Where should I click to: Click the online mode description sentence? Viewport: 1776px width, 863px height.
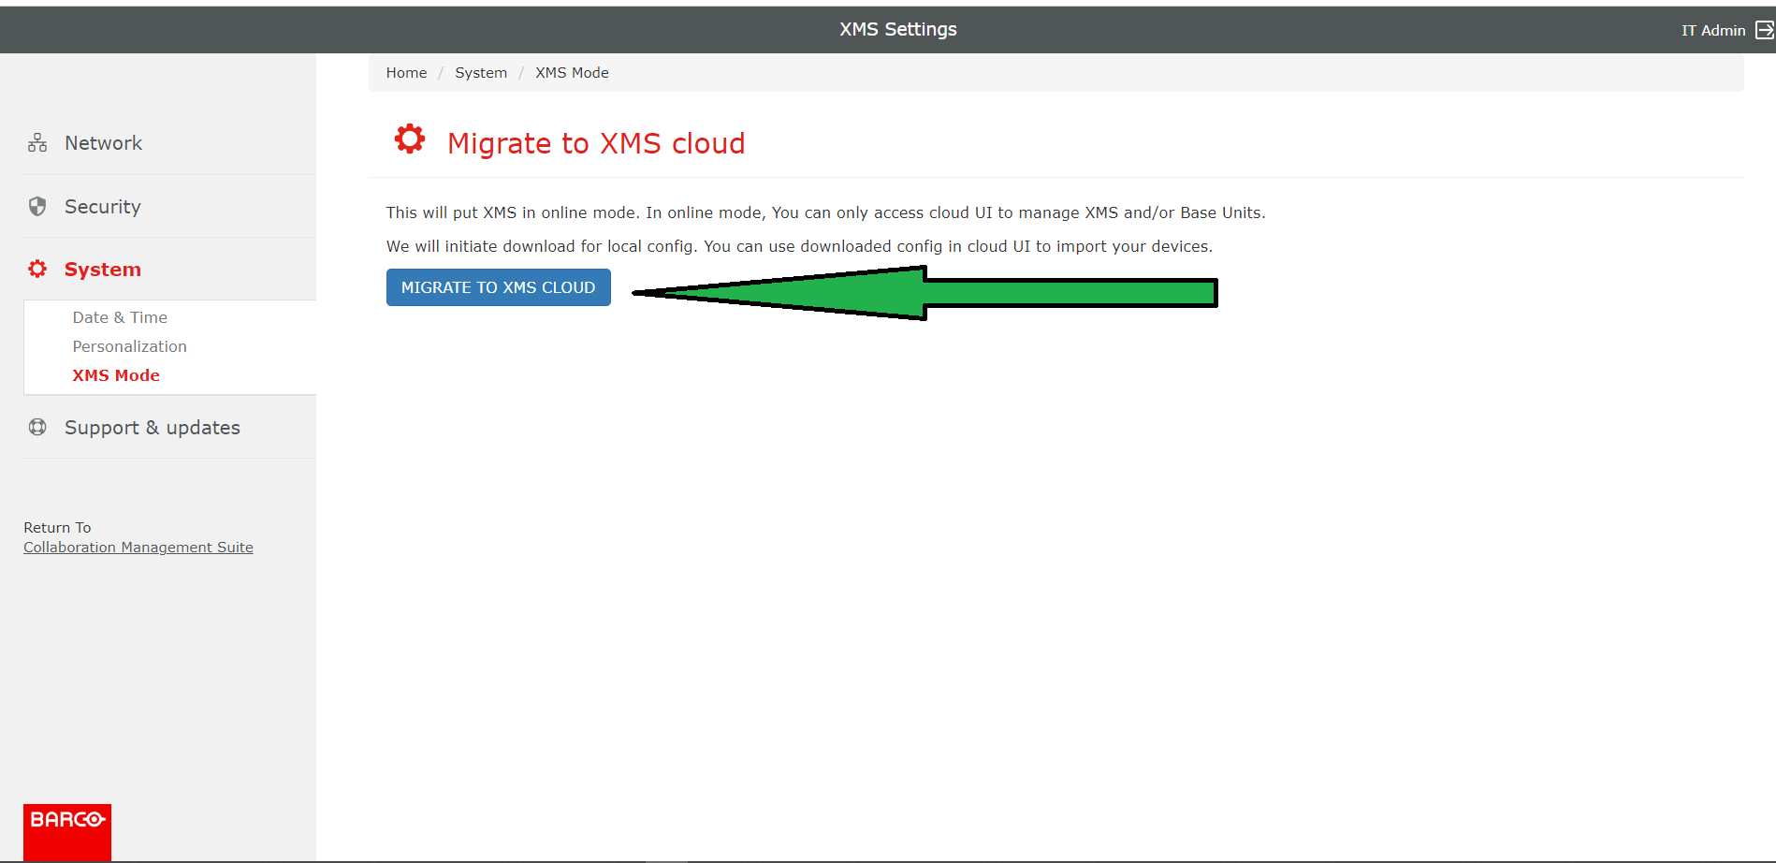coord(825,212)
